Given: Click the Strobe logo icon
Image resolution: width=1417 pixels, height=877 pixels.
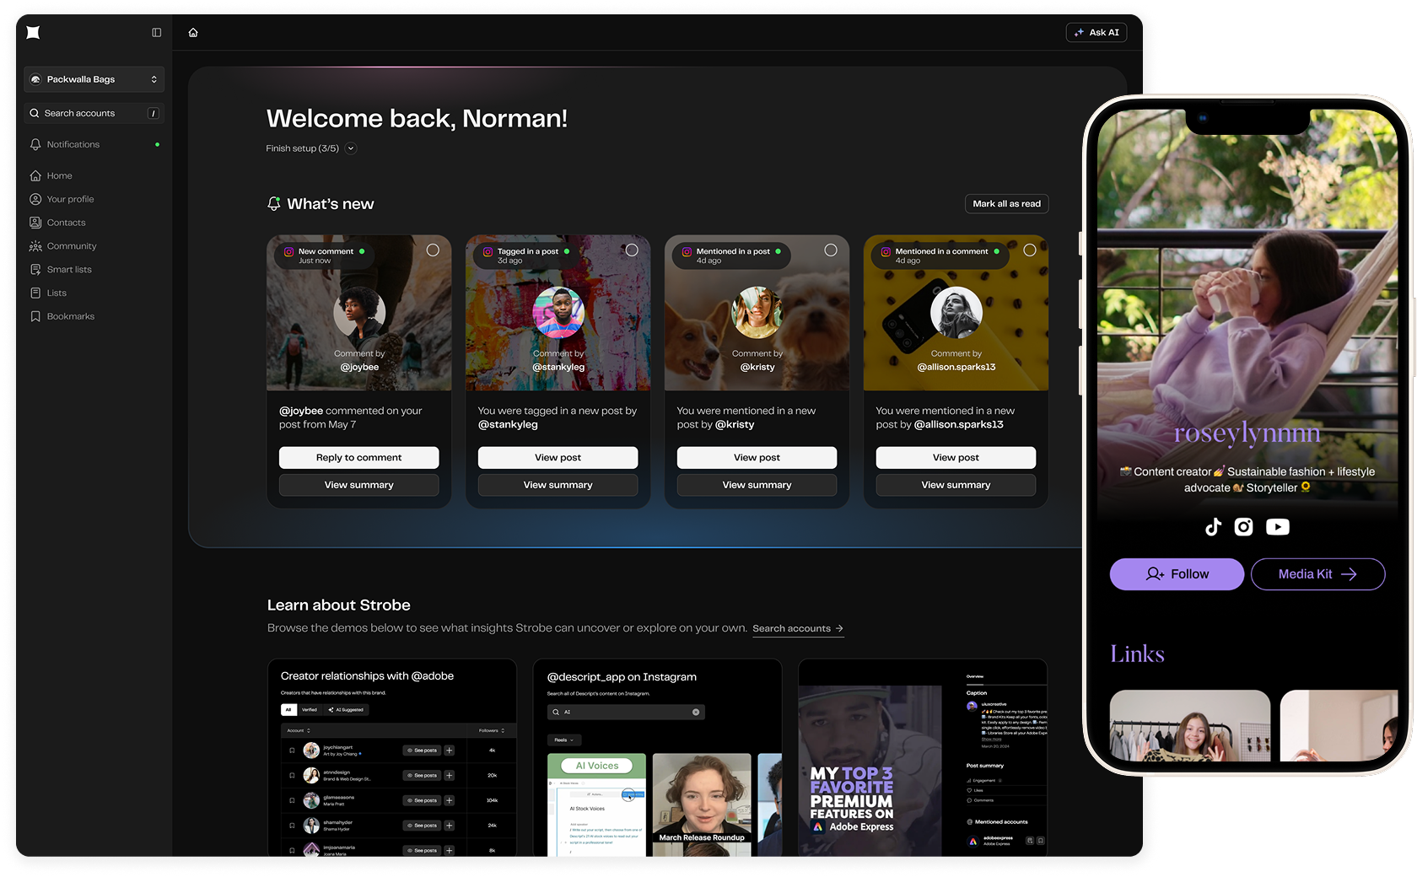Looking at the screenshot, I should [x=33, y=33].
